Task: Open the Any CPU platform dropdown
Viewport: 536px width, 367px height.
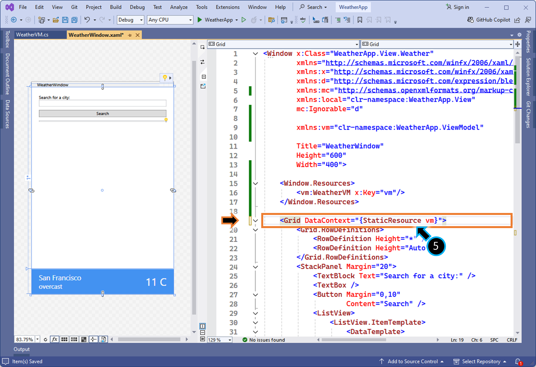Action: pos(170,20)
